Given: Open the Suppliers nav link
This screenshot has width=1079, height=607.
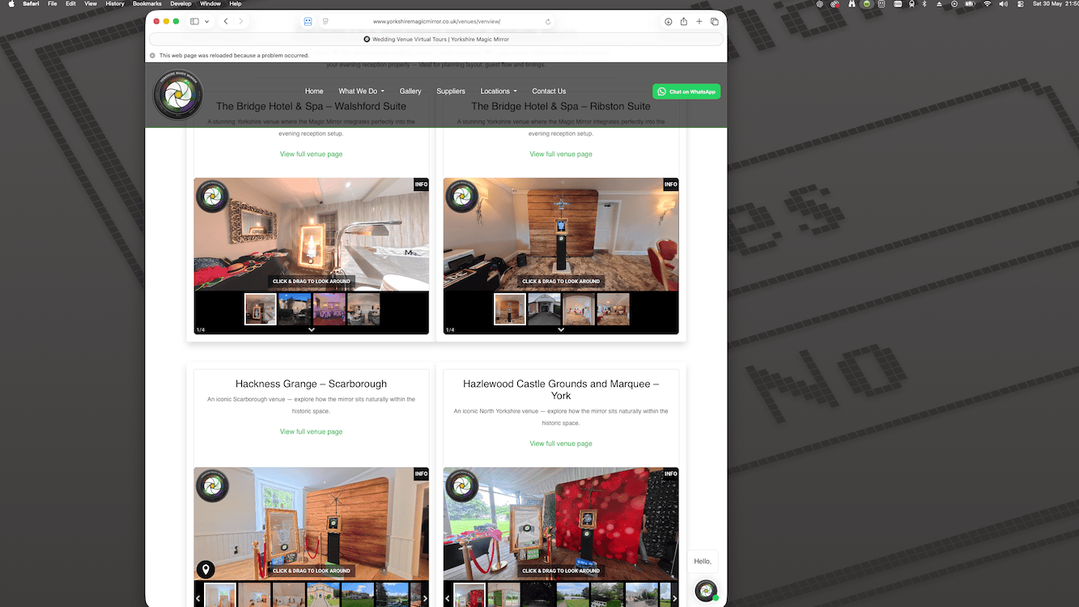Looking at the screenshot, I should 451,91.
